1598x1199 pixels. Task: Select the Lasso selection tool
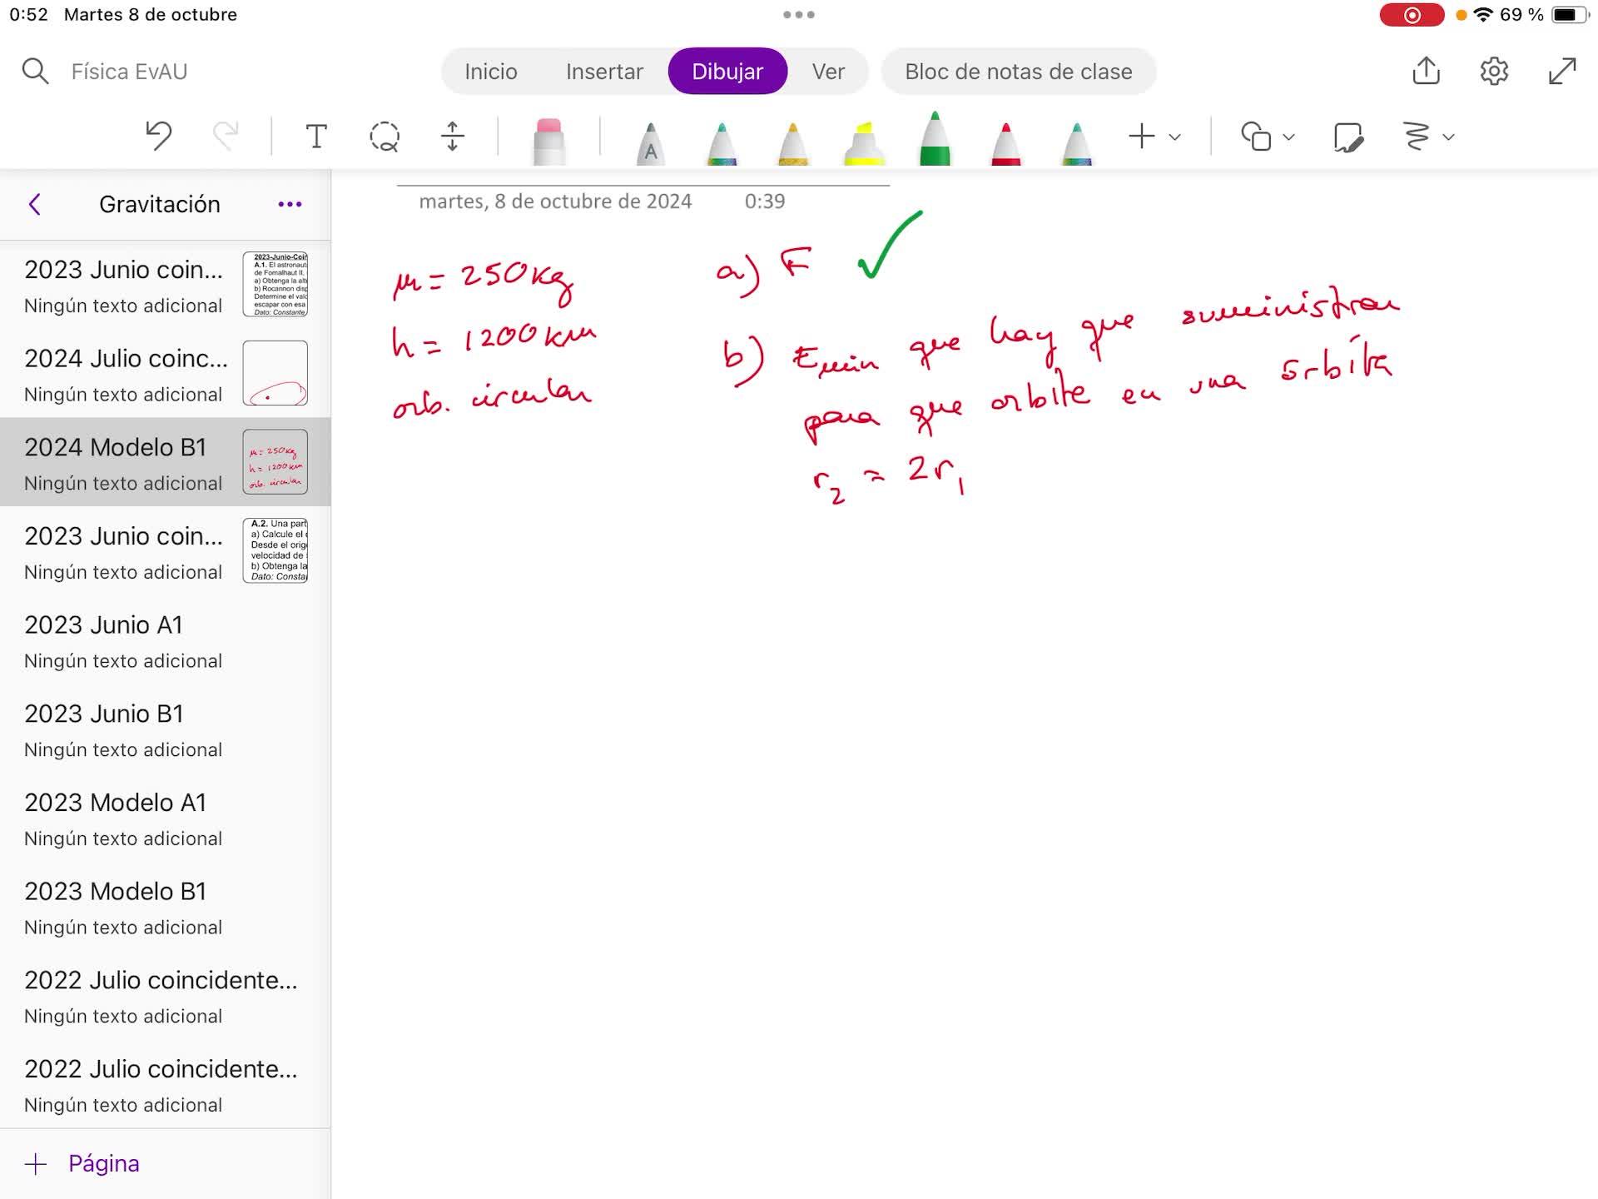[x=385, y=137]
